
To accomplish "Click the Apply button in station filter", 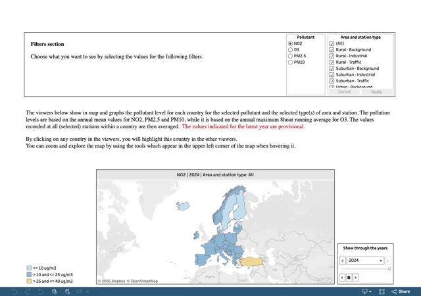I will tap(376, 91).
